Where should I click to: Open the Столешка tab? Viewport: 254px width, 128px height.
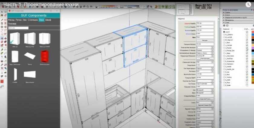[33, 20]
